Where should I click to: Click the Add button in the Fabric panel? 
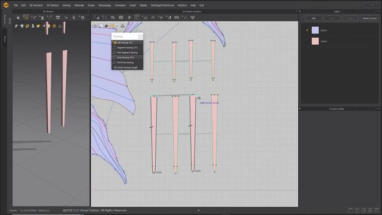313,19
